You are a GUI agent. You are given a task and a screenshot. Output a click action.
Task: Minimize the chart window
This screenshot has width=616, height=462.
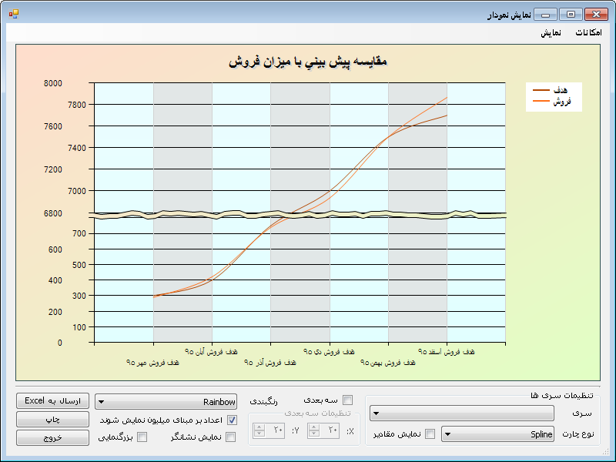(546, 15)
